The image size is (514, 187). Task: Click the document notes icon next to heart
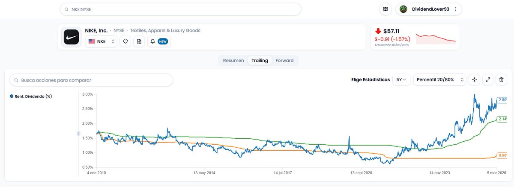pos(139,41)
